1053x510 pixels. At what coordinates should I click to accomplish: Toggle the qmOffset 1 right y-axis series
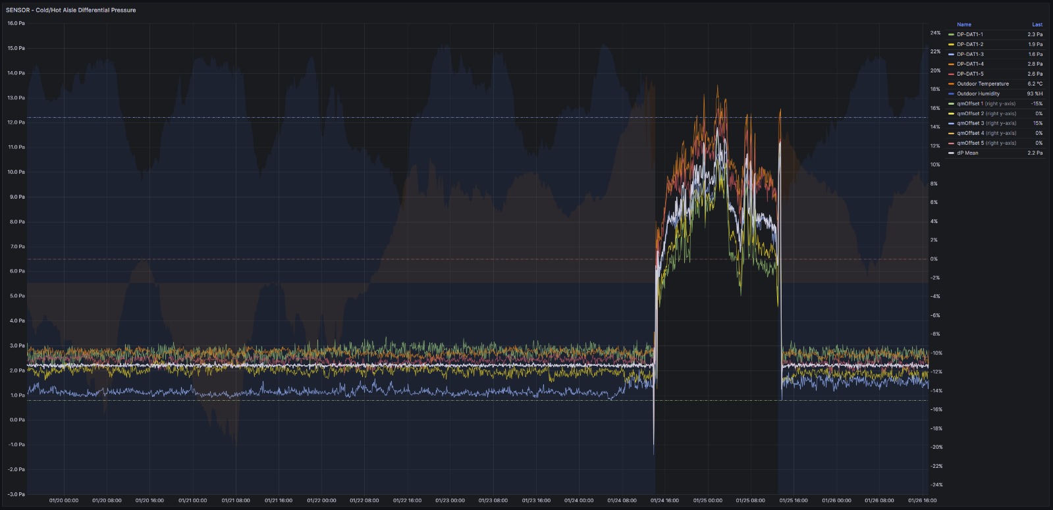(986, 103)
